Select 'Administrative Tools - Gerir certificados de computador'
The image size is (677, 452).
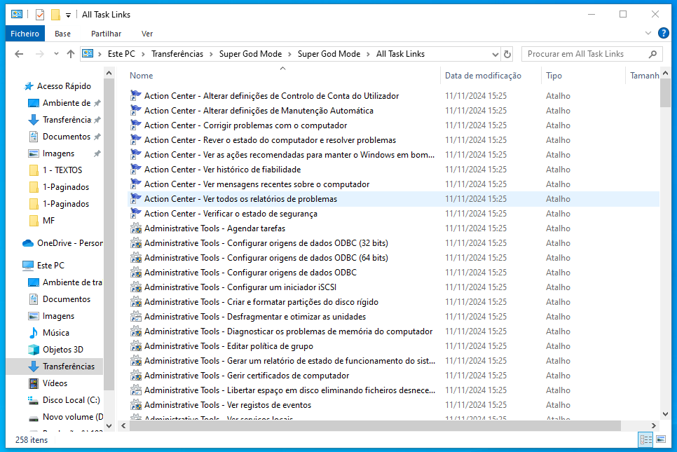247,375
